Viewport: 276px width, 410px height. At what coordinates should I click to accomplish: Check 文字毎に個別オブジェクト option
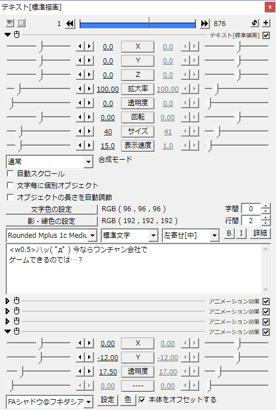[x=10, y=185]
